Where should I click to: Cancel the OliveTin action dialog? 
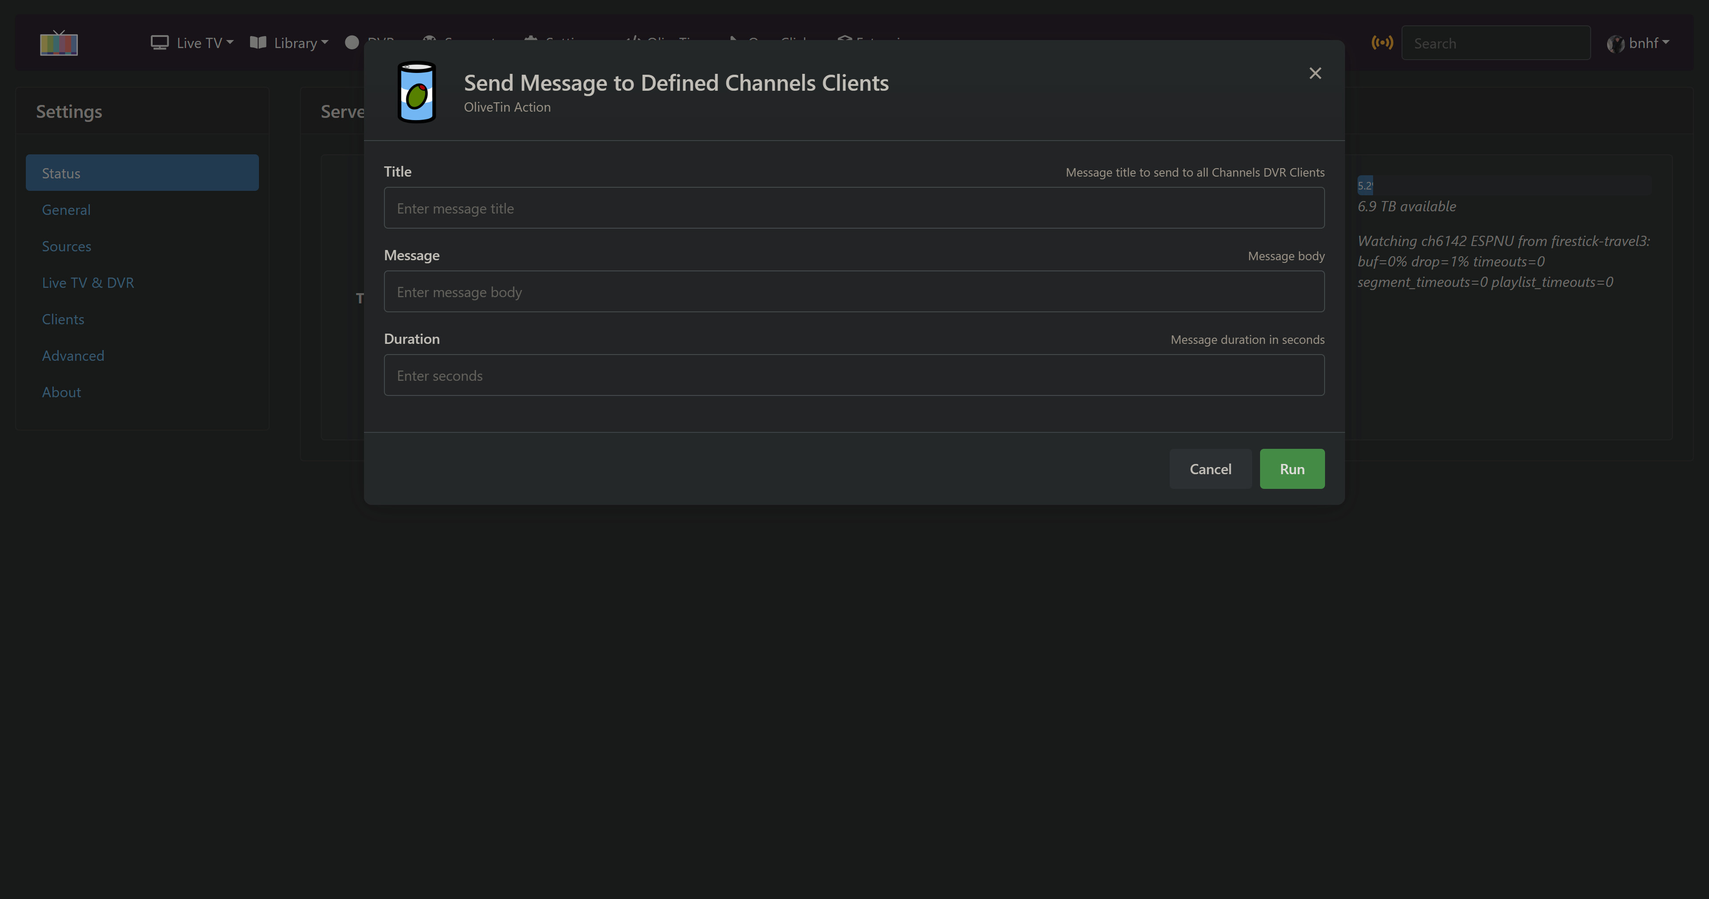1210,469
